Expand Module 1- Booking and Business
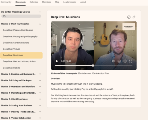The width and height of the screenshot is (148, 120). click(40, 74)
